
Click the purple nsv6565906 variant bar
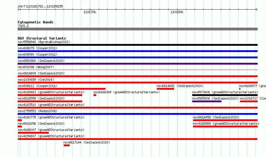click(x=207, y=101)
